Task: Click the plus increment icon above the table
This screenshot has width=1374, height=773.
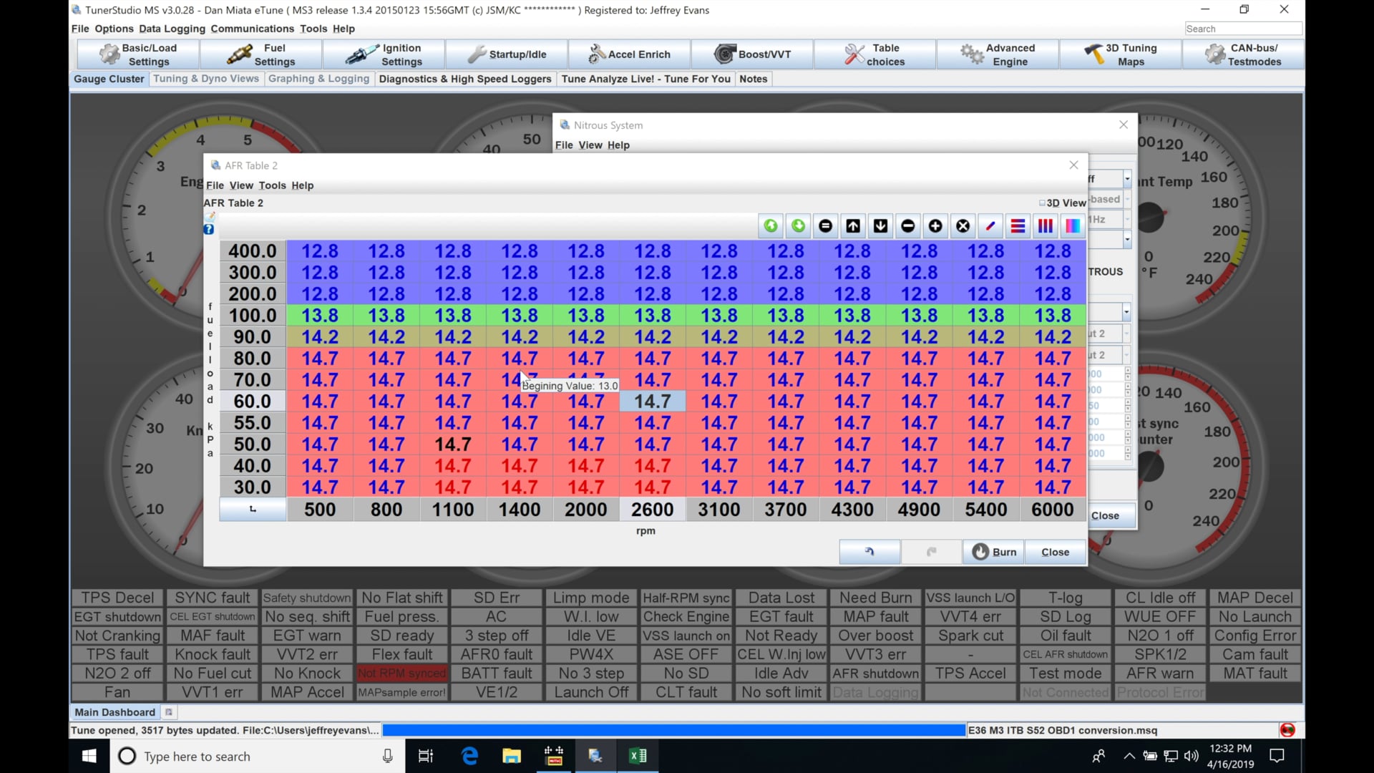Action: pyautogui.click(x=935, y=225)
